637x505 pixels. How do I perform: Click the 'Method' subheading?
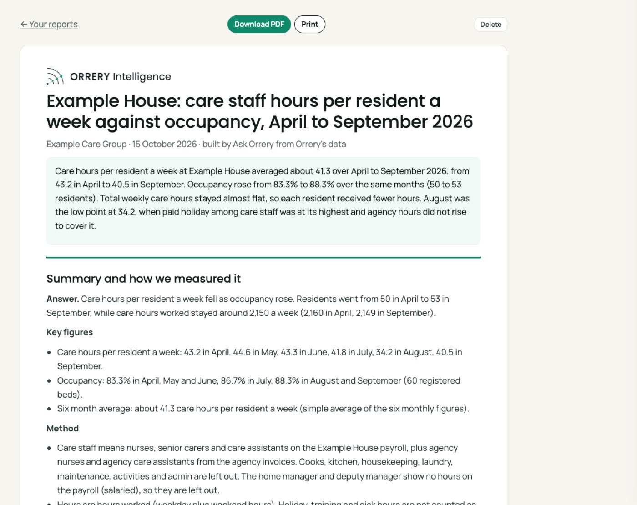tap(63, 429)
